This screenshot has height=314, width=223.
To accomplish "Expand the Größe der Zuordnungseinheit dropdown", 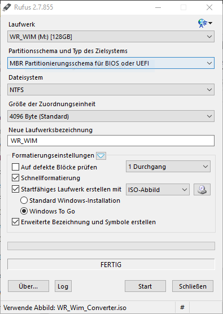I will click(x=111, y=116).
